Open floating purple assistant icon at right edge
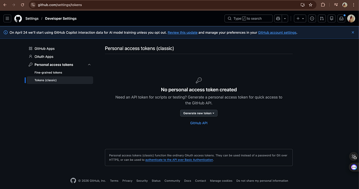The image size is (359, 189). tap(354, 167)
